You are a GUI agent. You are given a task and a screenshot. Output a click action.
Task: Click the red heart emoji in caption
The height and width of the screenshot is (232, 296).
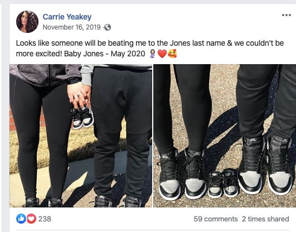pyautogui.click(x=162, y=54)
